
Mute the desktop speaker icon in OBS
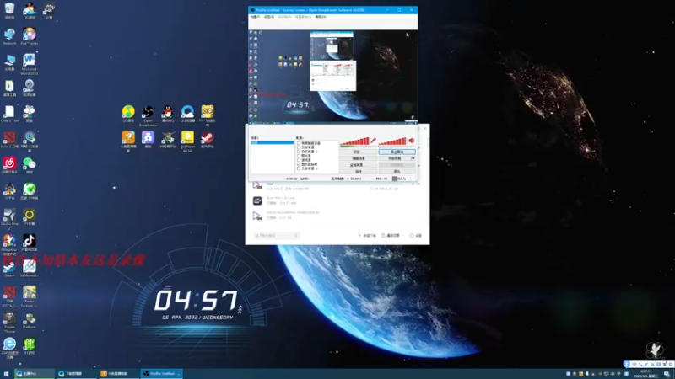pyautogui.click(x=412, y=141)
